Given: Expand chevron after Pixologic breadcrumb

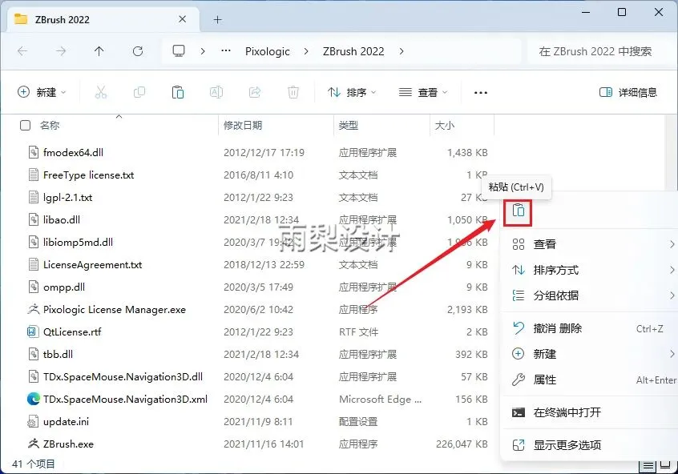Looking at the screenshot, I should click(306, 51).
